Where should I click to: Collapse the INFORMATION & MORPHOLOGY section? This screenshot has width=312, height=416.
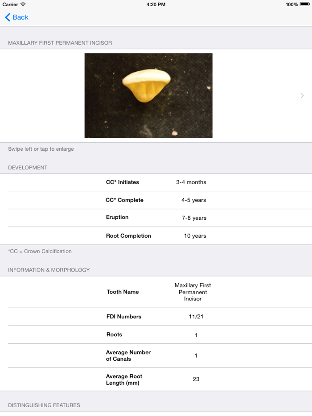[48, 270]
